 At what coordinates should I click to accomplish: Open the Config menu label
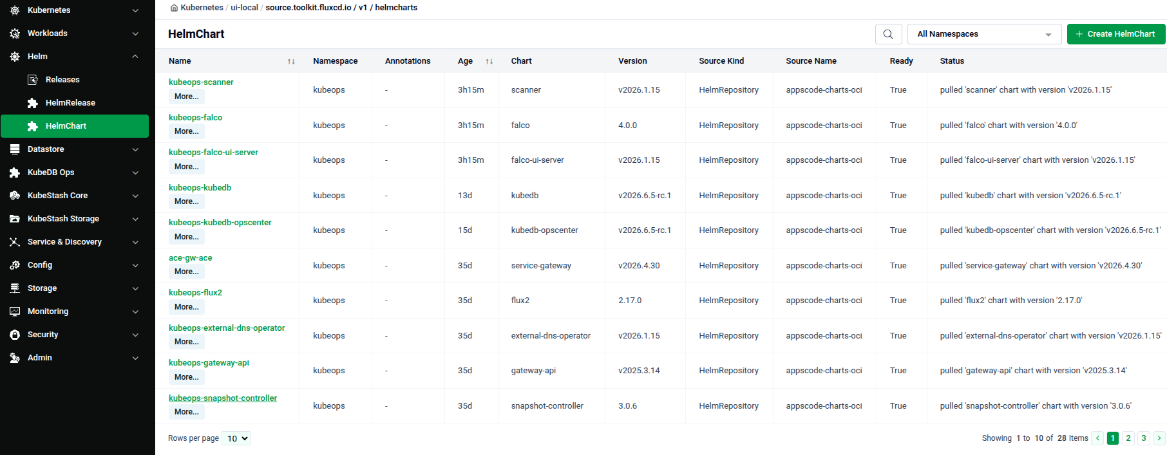(40, 265)
